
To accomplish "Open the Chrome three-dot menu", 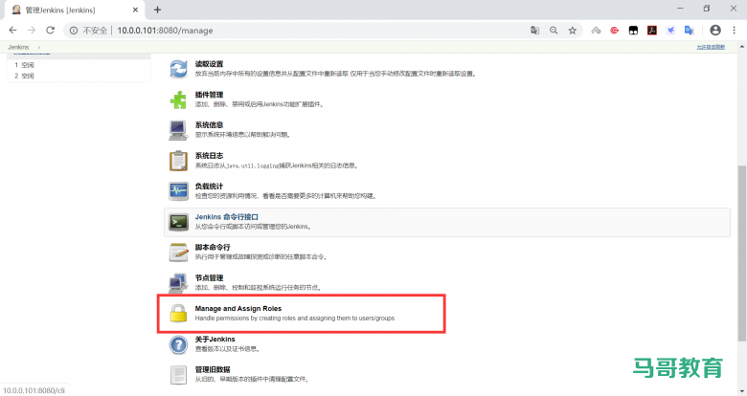I will pyautogui.click(x=734, y=31).
